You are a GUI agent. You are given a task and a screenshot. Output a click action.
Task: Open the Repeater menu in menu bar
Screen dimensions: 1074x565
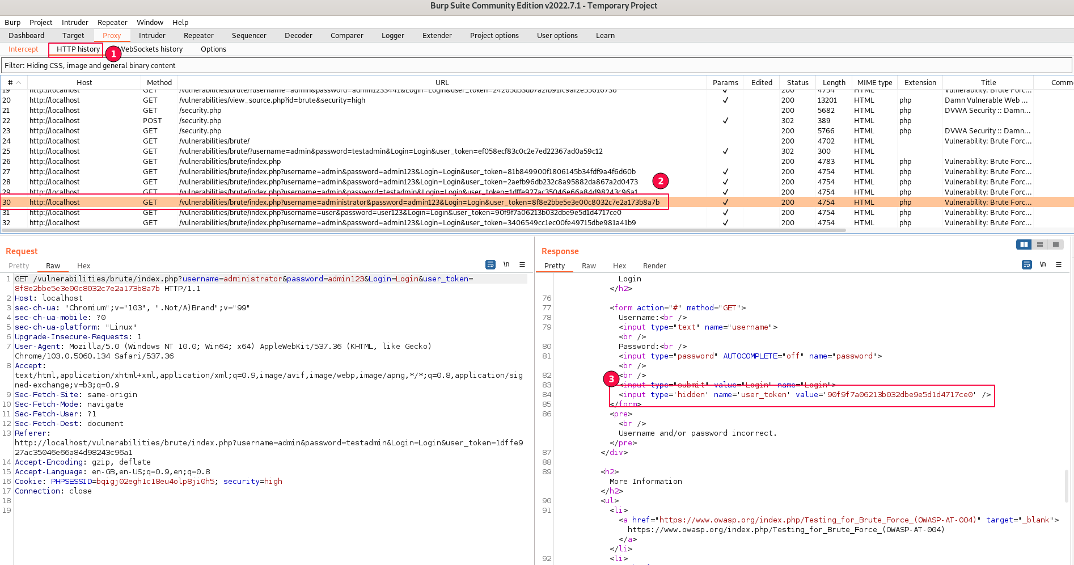click(112, 23)
